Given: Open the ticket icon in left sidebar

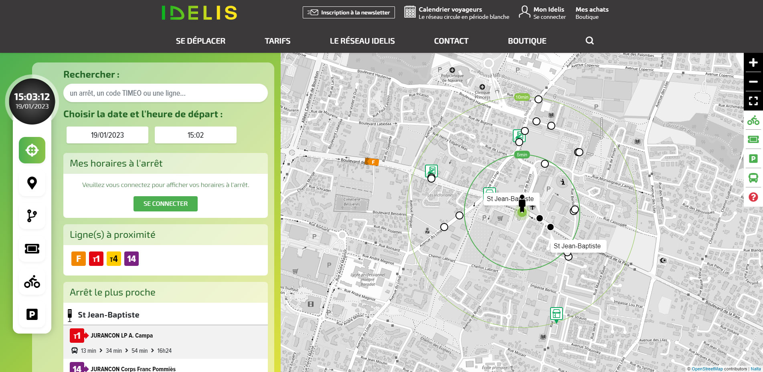Looking at the screenshot, I should pos(32,249).
